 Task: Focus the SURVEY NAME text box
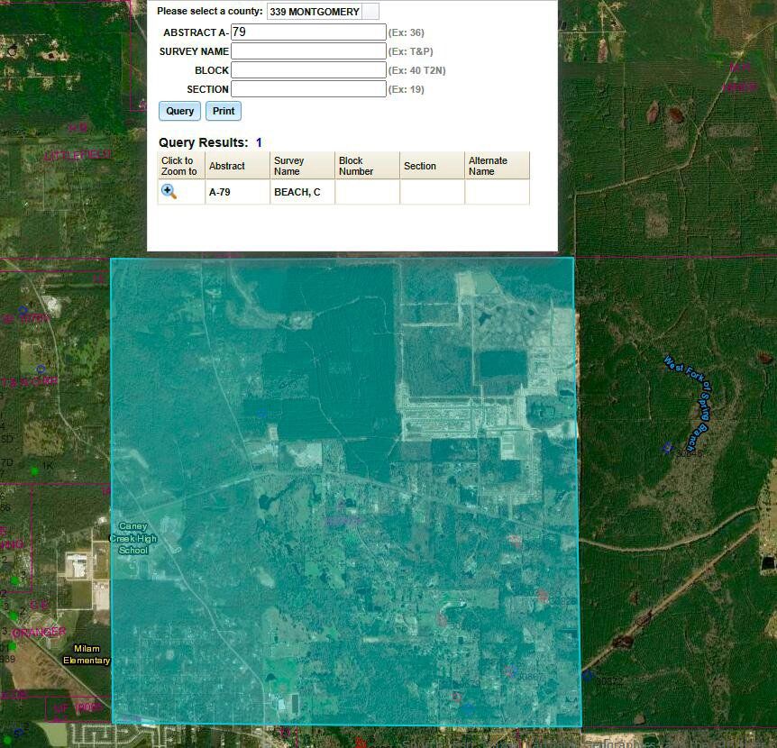[308, 51]
